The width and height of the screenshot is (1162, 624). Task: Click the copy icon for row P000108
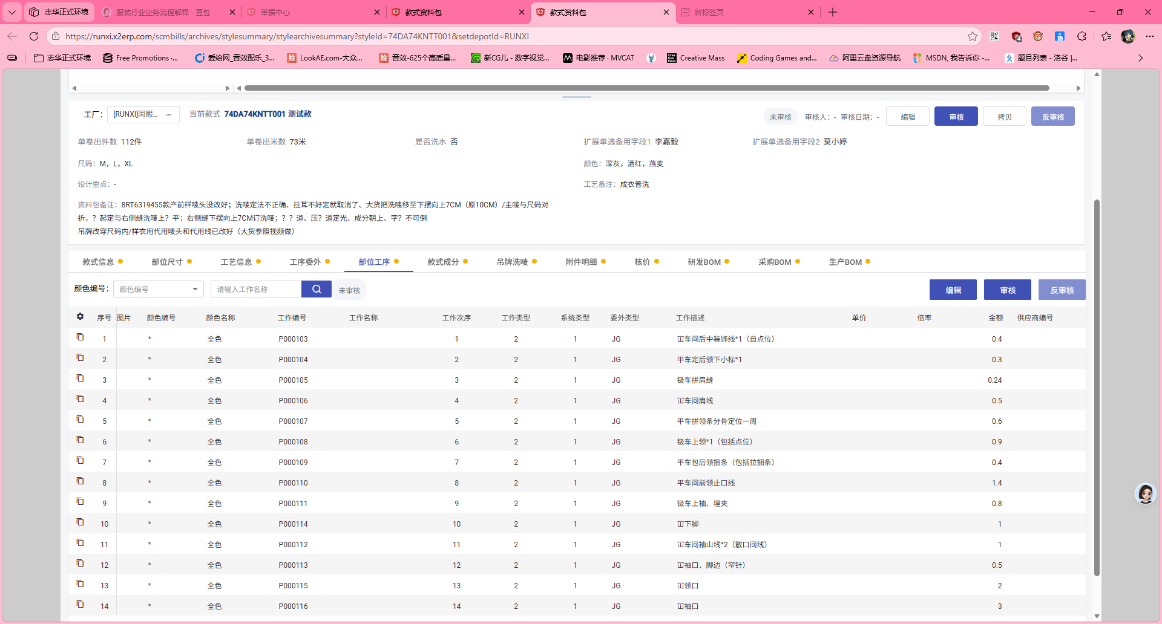coord(80,440)
